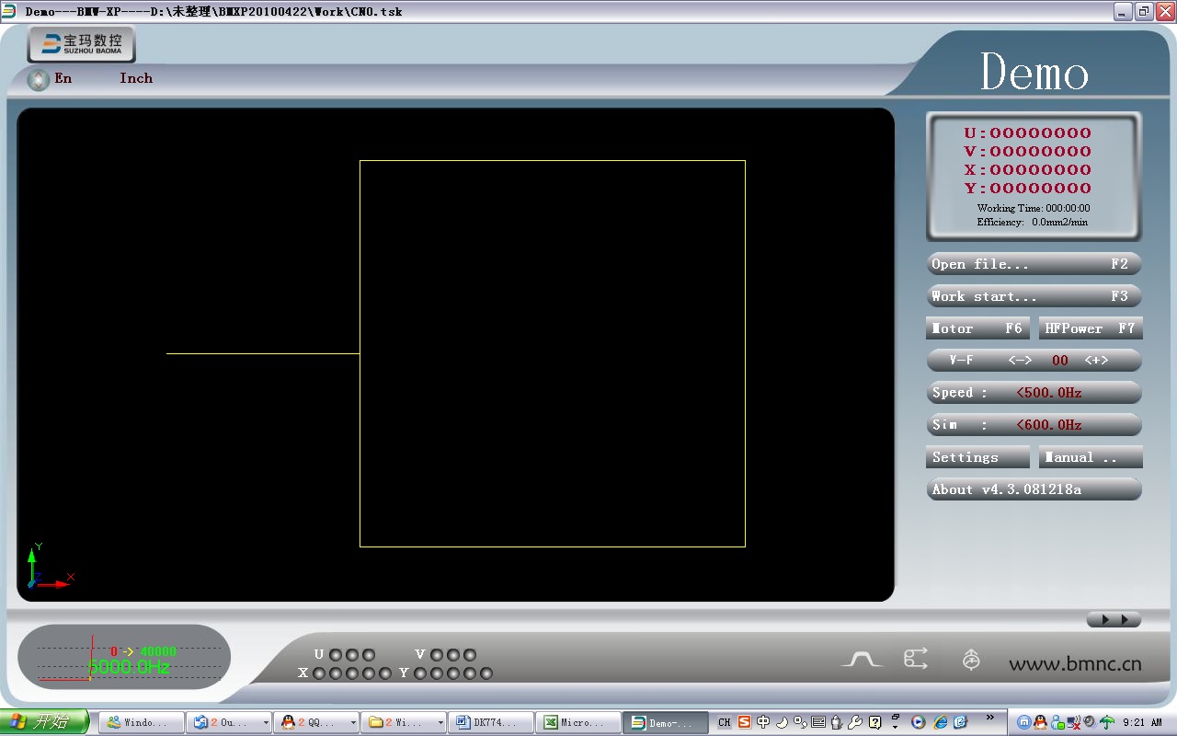Click the double-arrow expand button
The image size is (1177, 736).
point(1114,620)
